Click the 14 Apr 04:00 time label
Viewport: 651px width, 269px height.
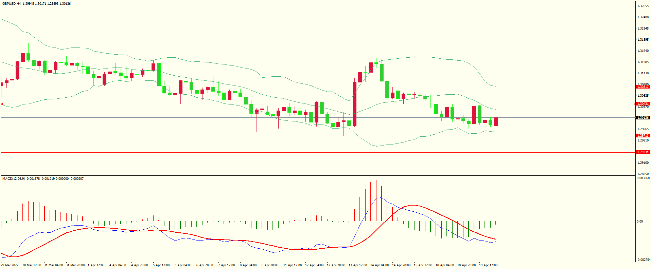pos(380,265)
